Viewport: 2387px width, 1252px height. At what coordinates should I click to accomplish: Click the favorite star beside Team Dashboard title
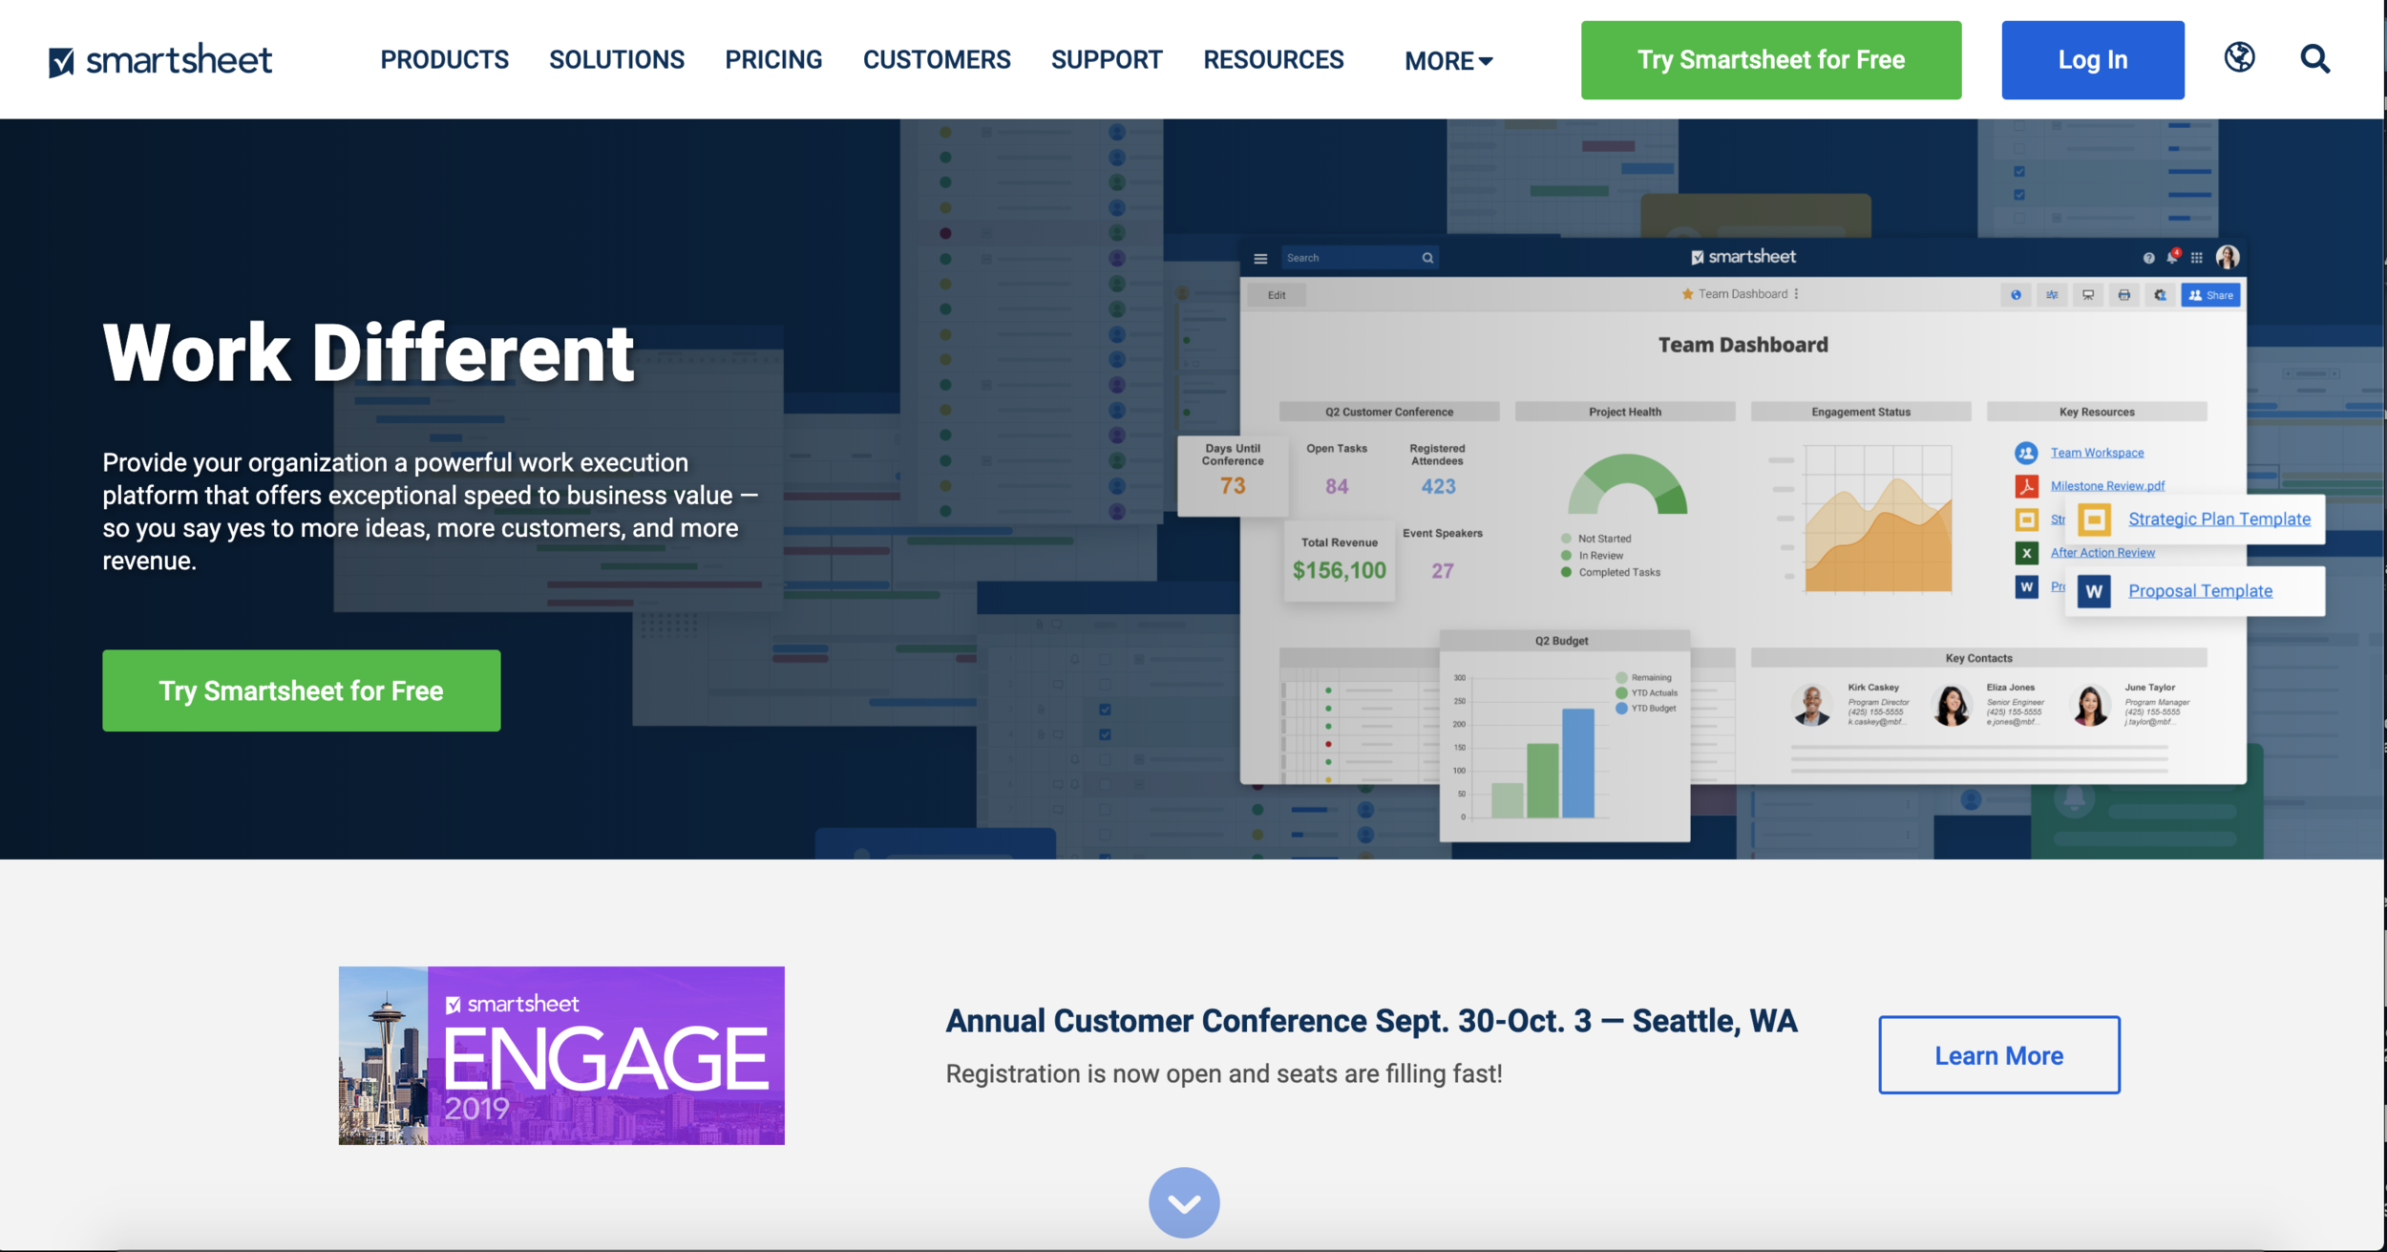1687,294
